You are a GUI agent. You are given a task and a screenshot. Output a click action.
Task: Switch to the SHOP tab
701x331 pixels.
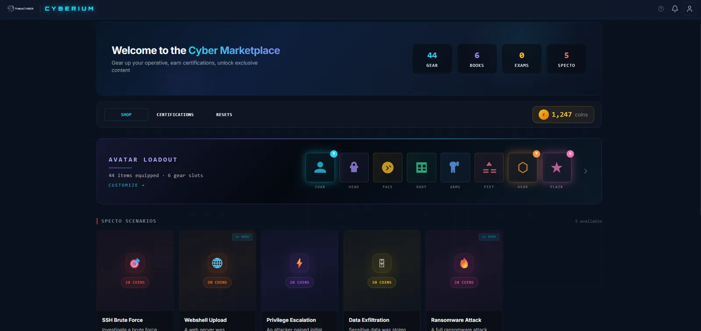point(126,114)
